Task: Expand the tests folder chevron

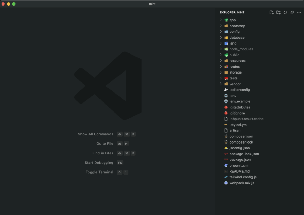Action: coord(221,78)
